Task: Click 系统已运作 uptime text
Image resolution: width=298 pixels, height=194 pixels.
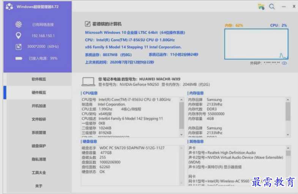Action: tap(173, 55)
